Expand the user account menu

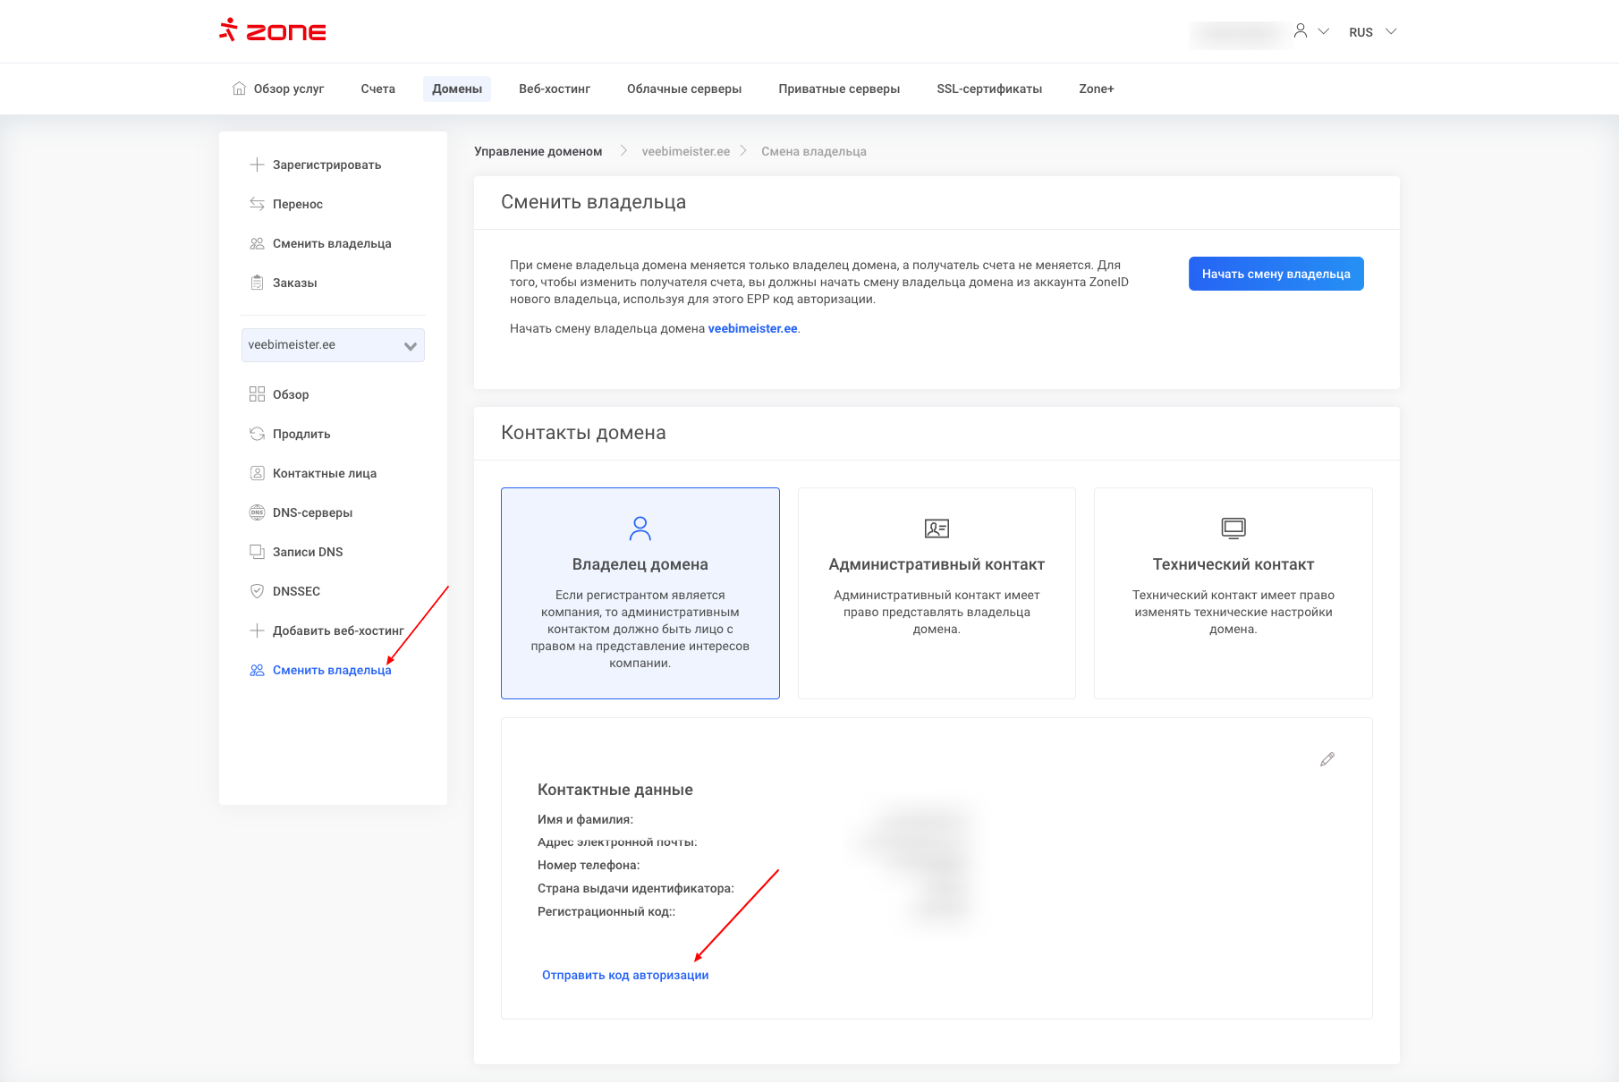pyautogui.click(x=1311, y=31)
